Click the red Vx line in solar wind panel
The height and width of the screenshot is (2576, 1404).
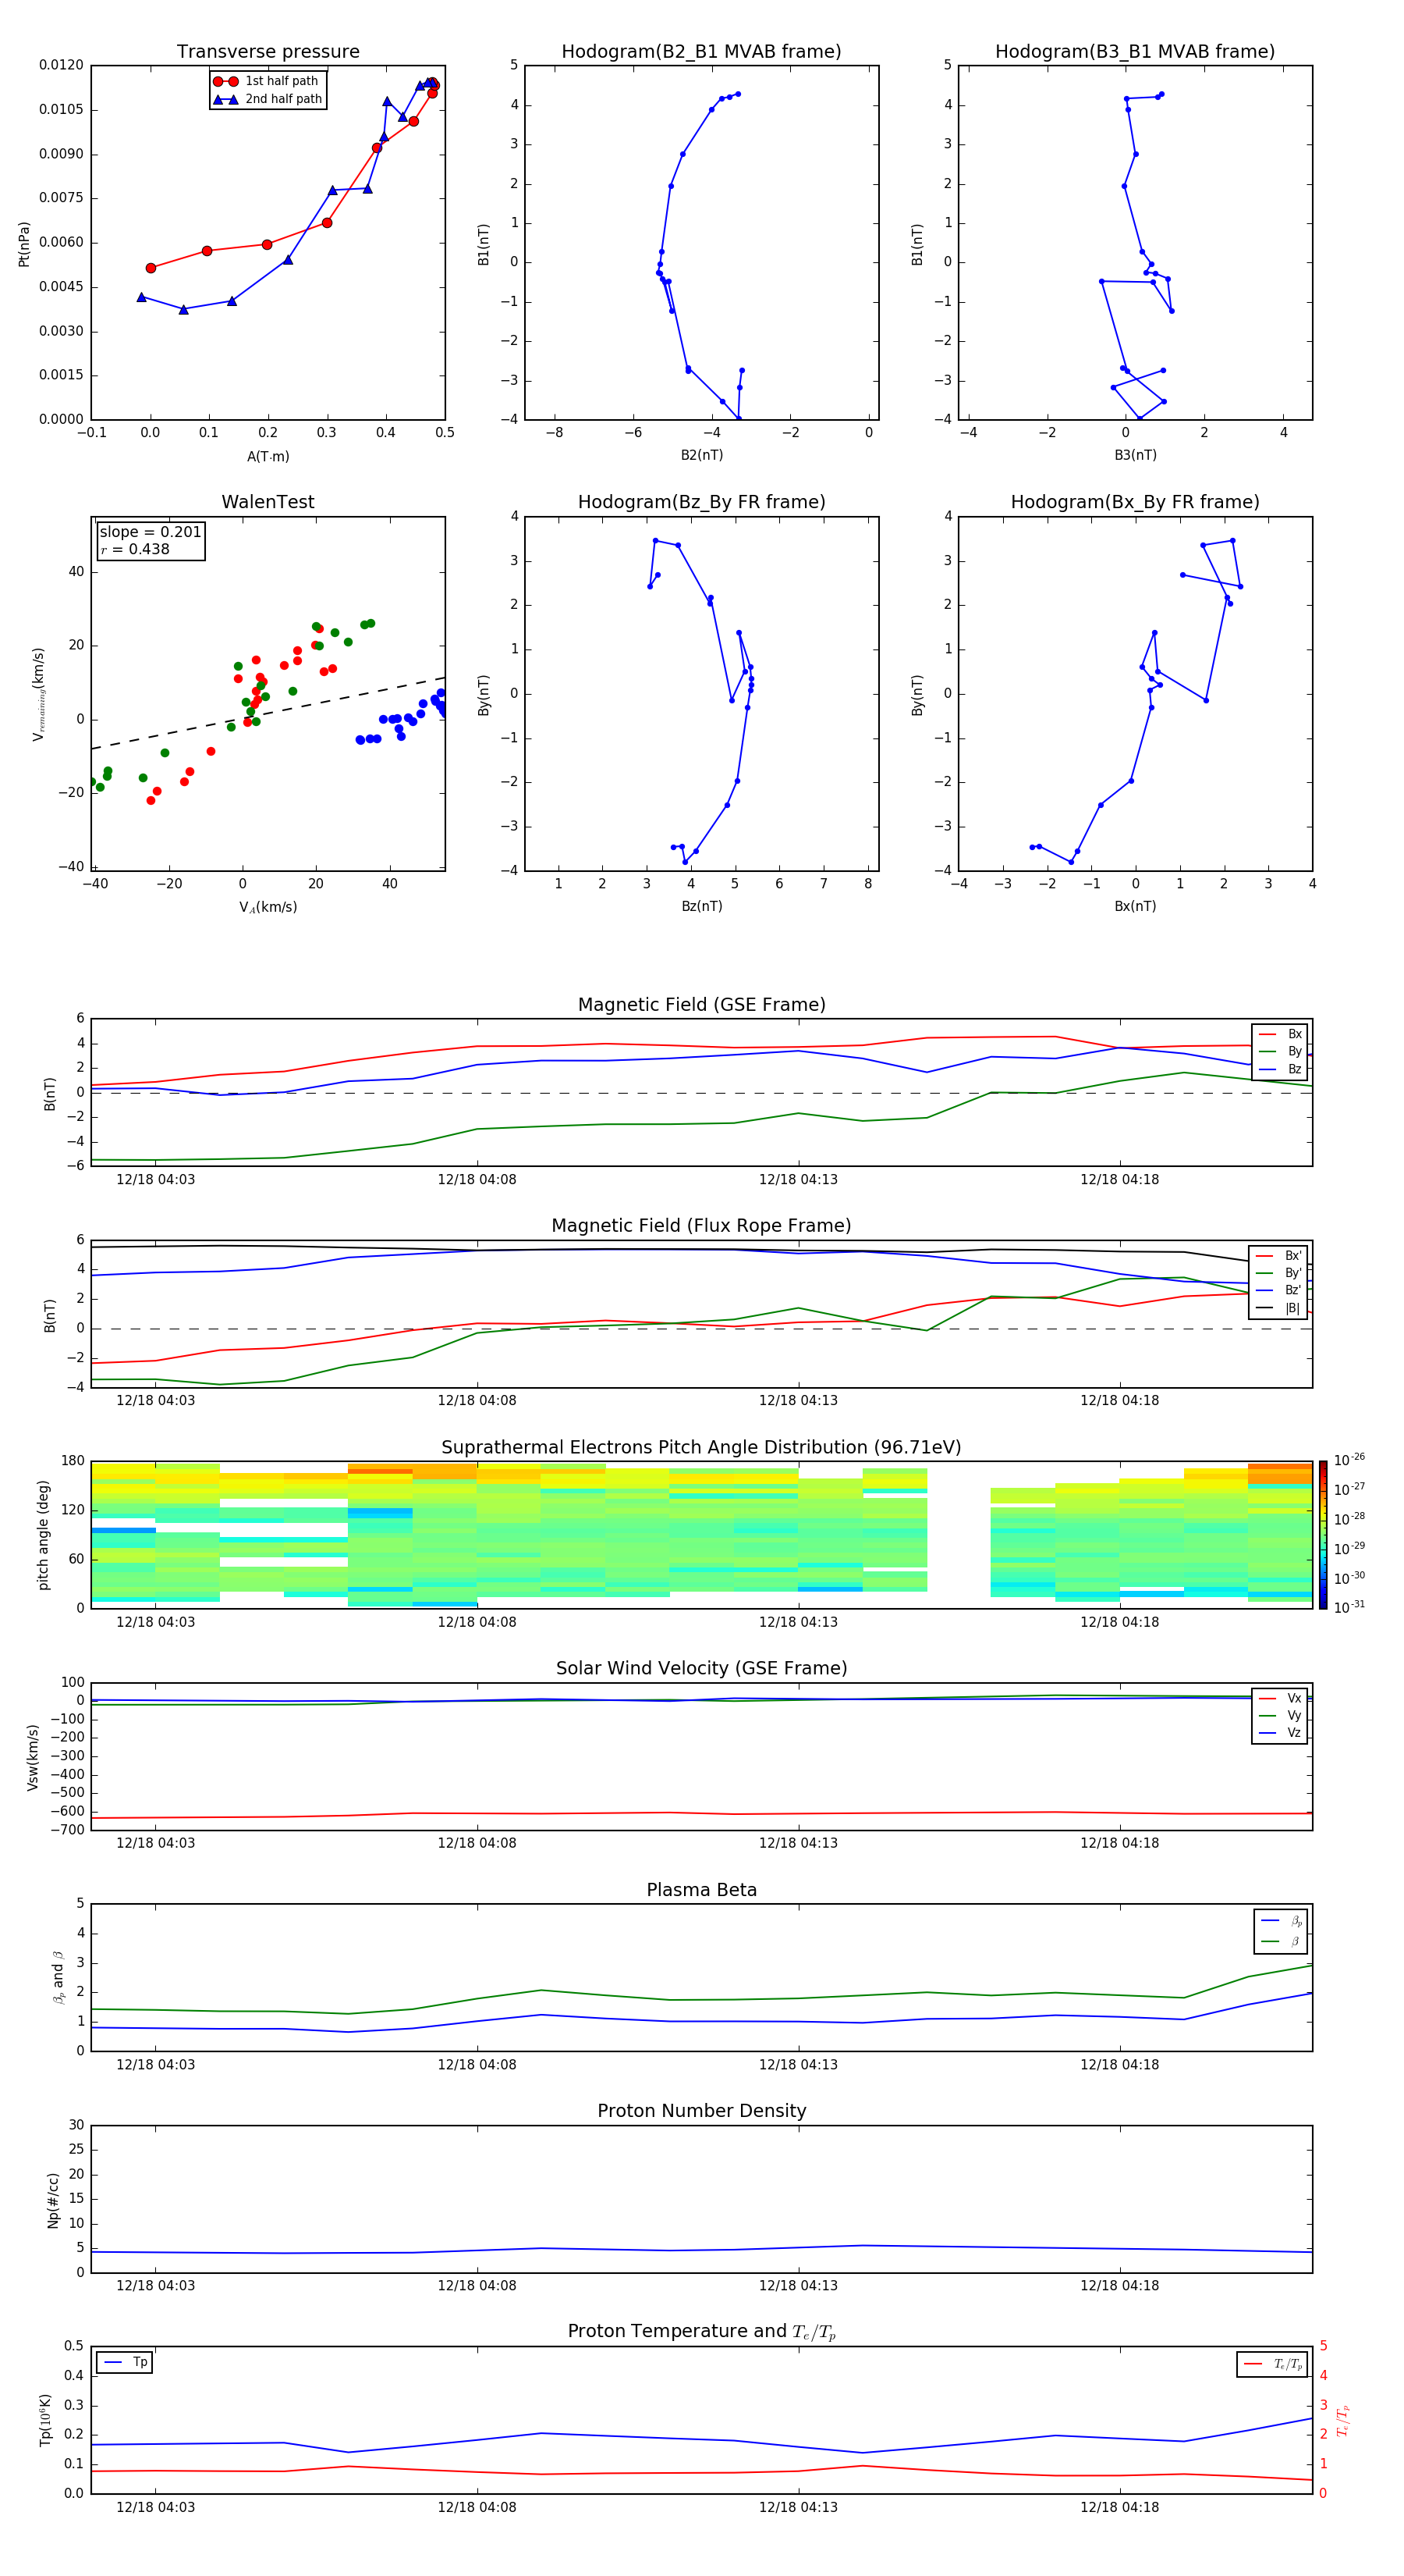click(x=701, y=1814)
